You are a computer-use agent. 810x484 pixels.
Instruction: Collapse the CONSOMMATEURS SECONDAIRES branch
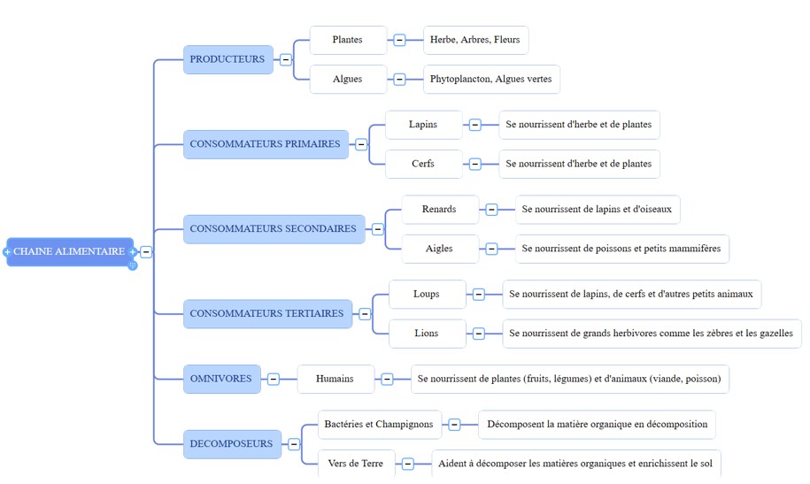click(x=378, y=229)
